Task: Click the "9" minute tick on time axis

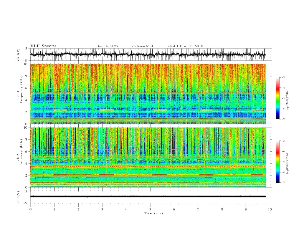Action: click(246, 209)
